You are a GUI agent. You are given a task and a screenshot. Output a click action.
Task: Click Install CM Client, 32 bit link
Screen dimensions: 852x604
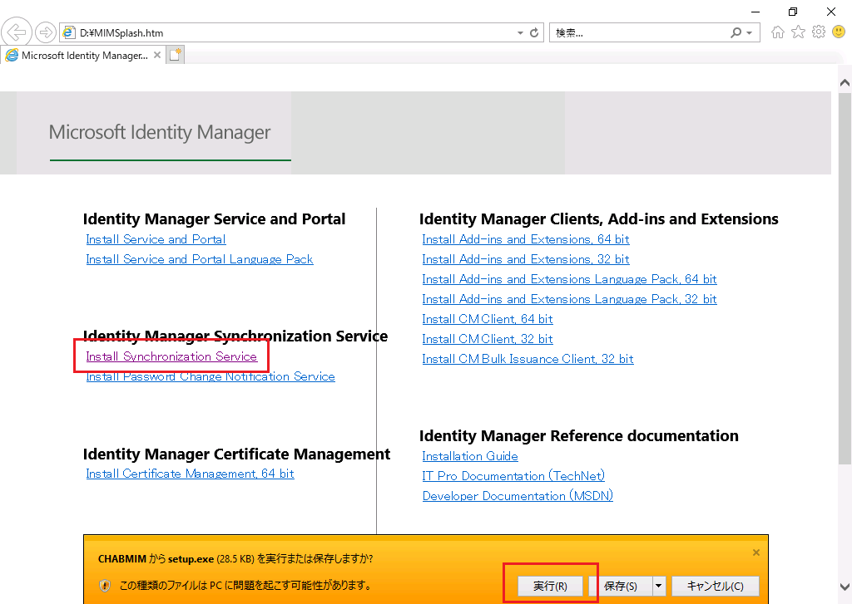coord(488,339)
